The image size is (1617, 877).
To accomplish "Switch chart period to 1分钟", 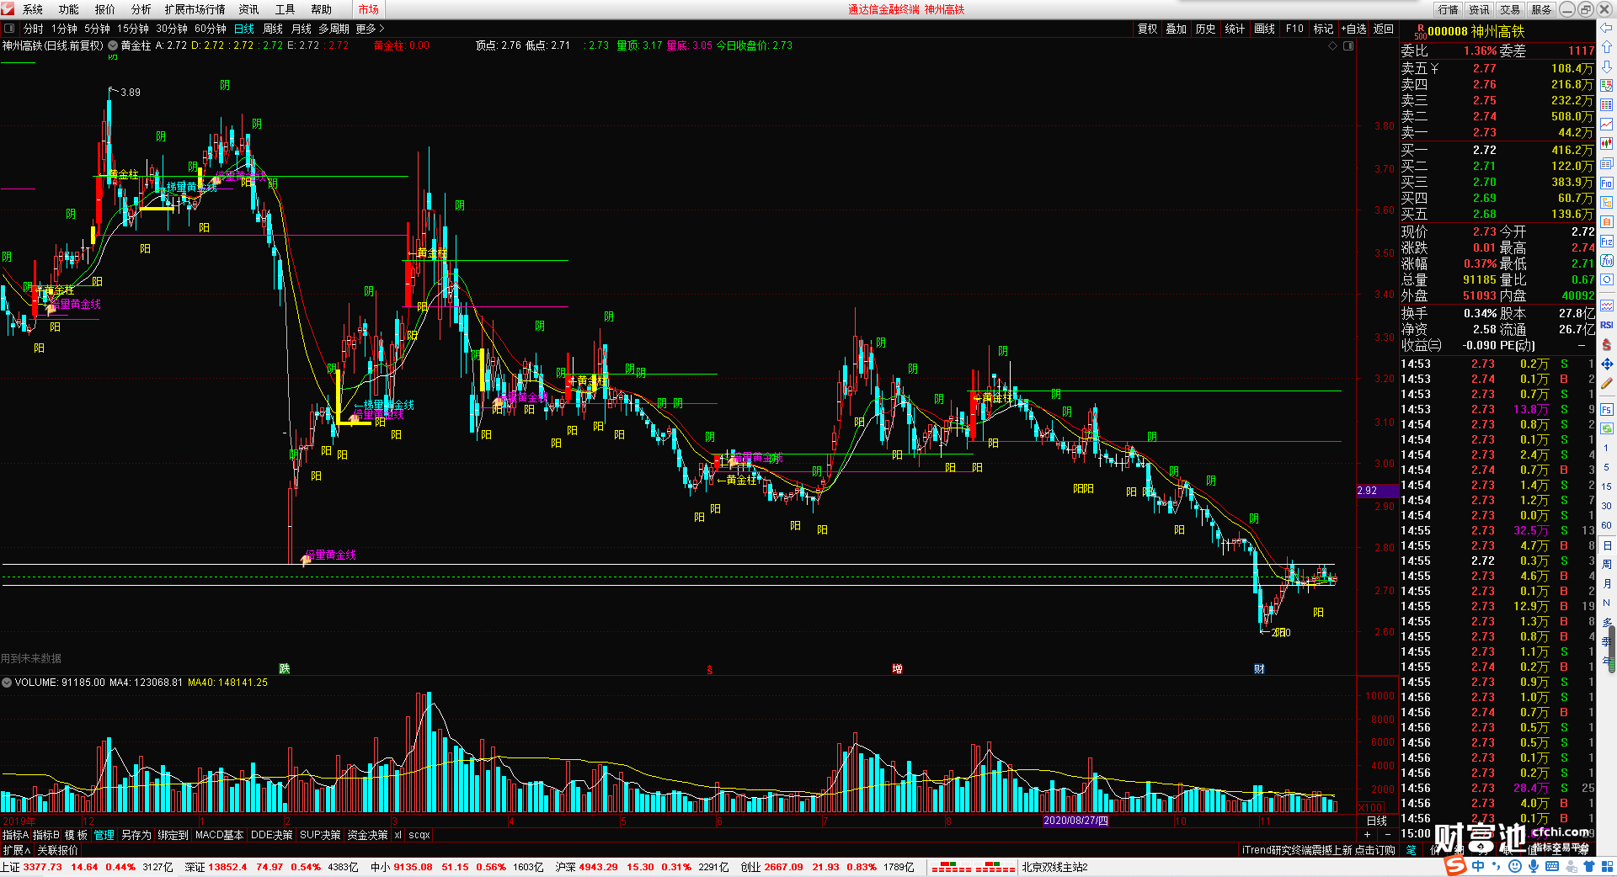I will click(64, 29).
